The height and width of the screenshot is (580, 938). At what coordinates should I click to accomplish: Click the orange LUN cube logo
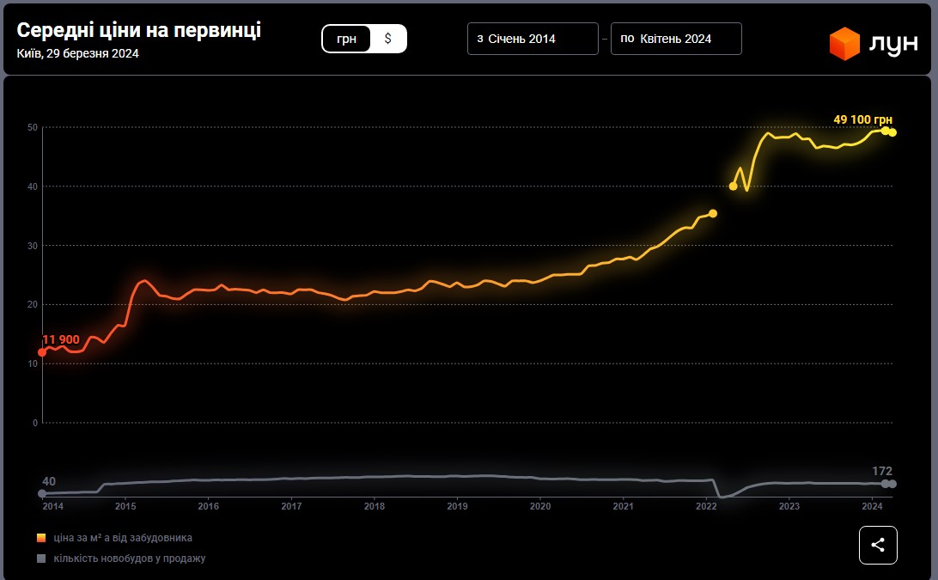tap(844, 44)
